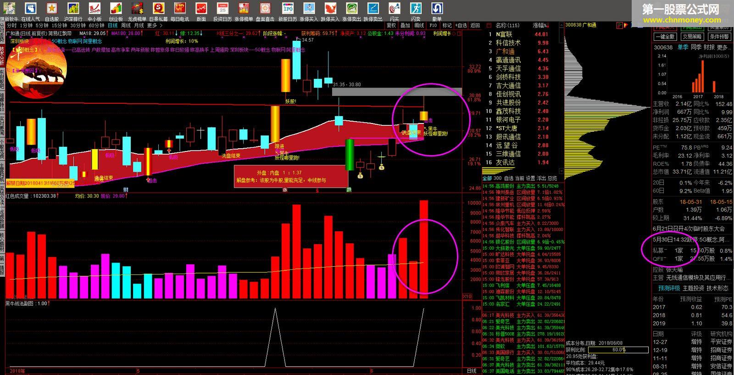Select the 日线 daily chart tab
Image resolution: width=734 pixels, height=375 pixels.
tap(112, 26)
